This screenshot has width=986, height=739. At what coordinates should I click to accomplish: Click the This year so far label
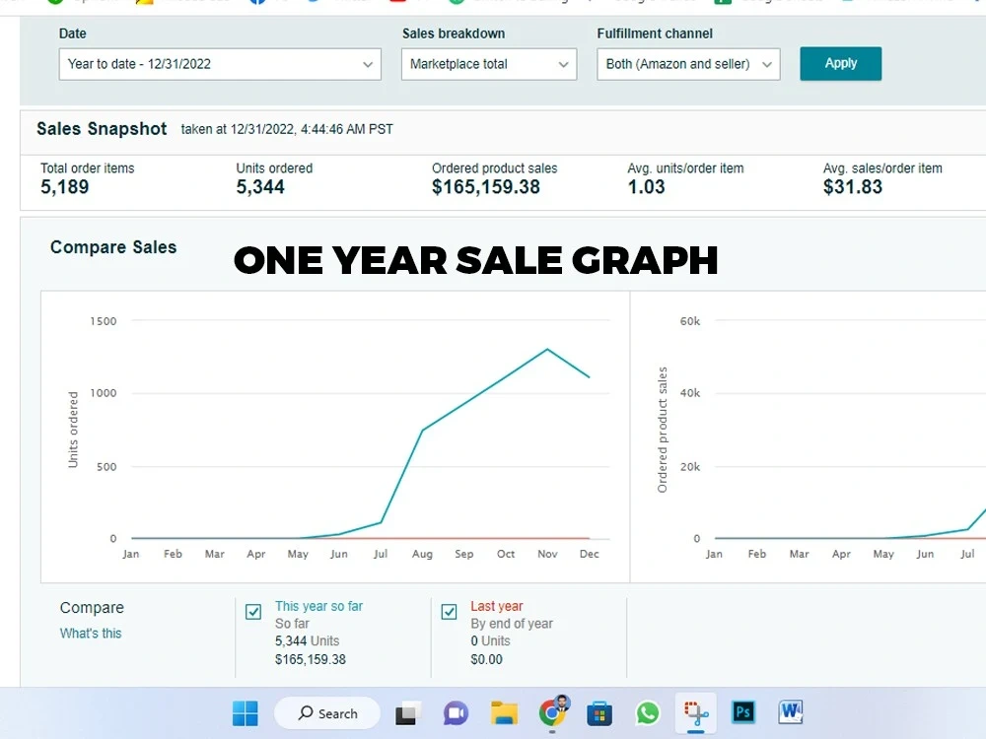pos(318,606)
